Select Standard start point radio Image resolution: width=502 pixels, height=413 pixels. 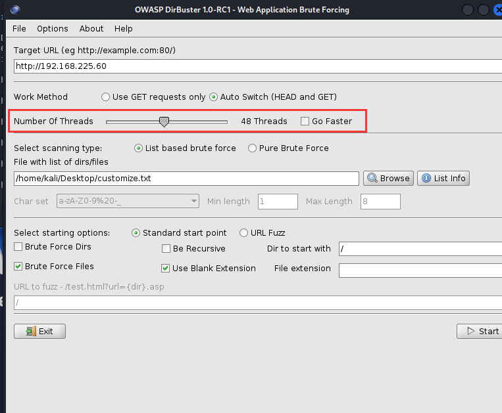pos(136,233)
